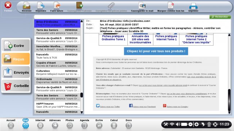Viewport: 234px width, 131px height.
Task: Open the Envoyés sent folder
Action: pos(16,72)
